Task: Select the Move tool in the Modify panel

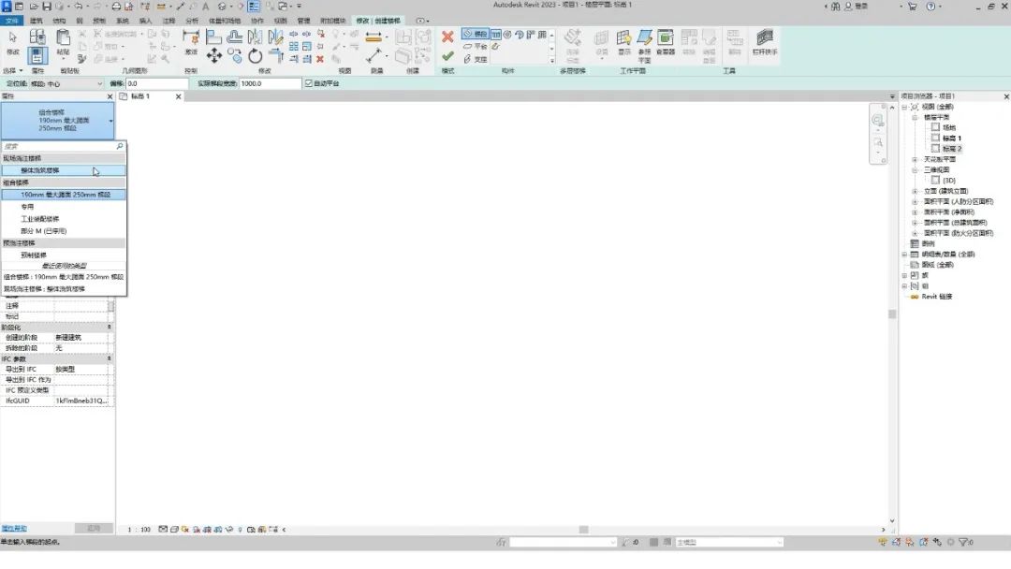Action: pos(214,56)
